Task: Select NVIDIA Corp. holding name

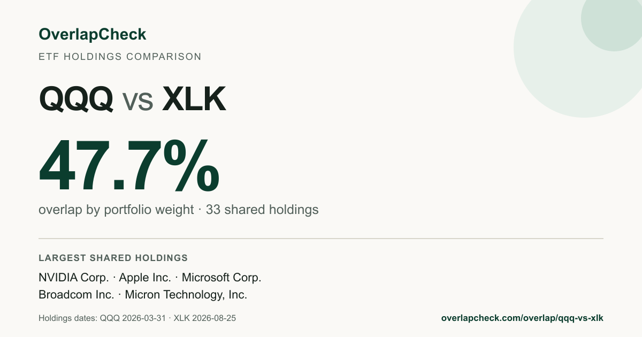Action: (x=73, y=278)
